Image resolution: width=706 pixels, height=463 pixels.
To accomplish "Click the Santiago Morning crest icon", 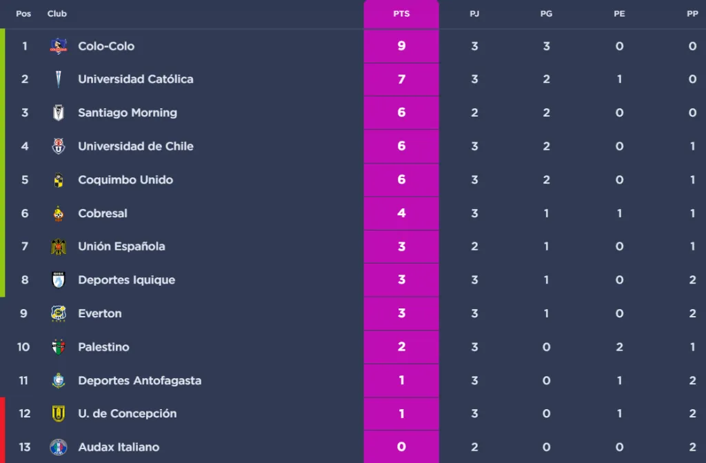I will coord(59,112).
